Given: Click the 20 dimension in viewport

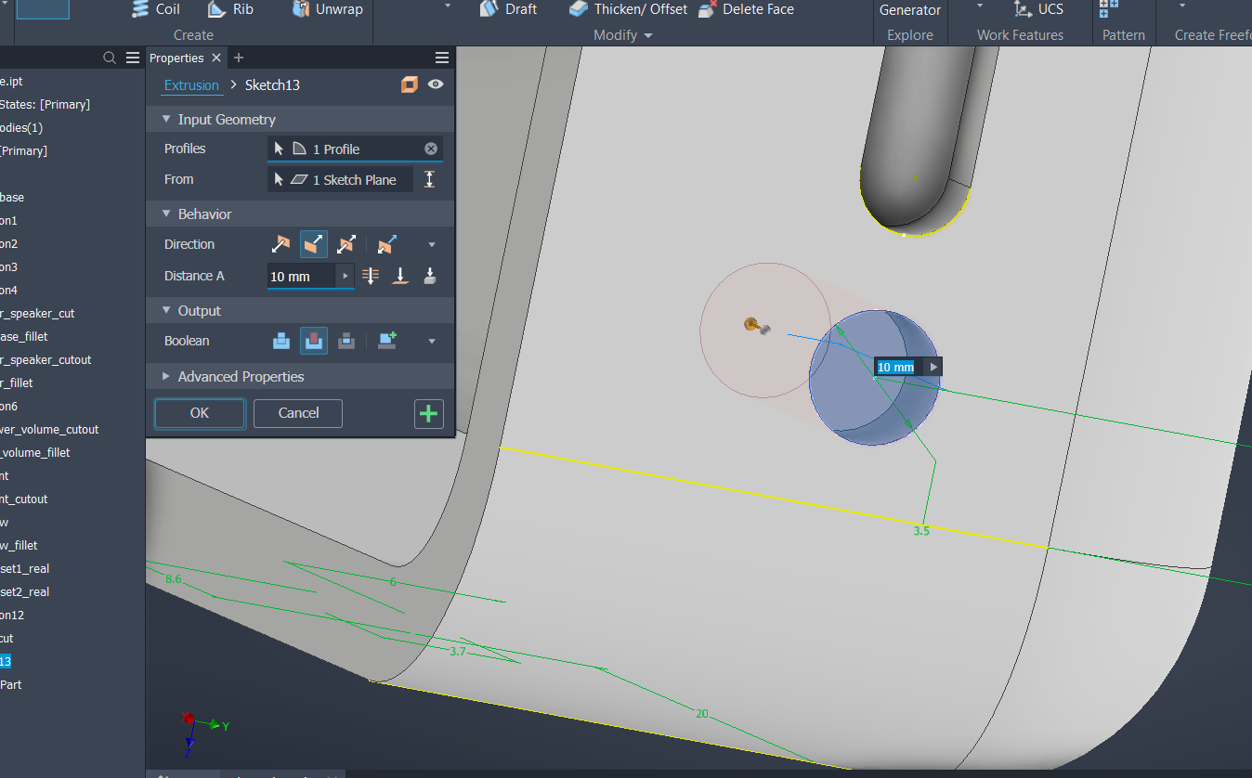Looking at the screenshot, I should (702, 713).
